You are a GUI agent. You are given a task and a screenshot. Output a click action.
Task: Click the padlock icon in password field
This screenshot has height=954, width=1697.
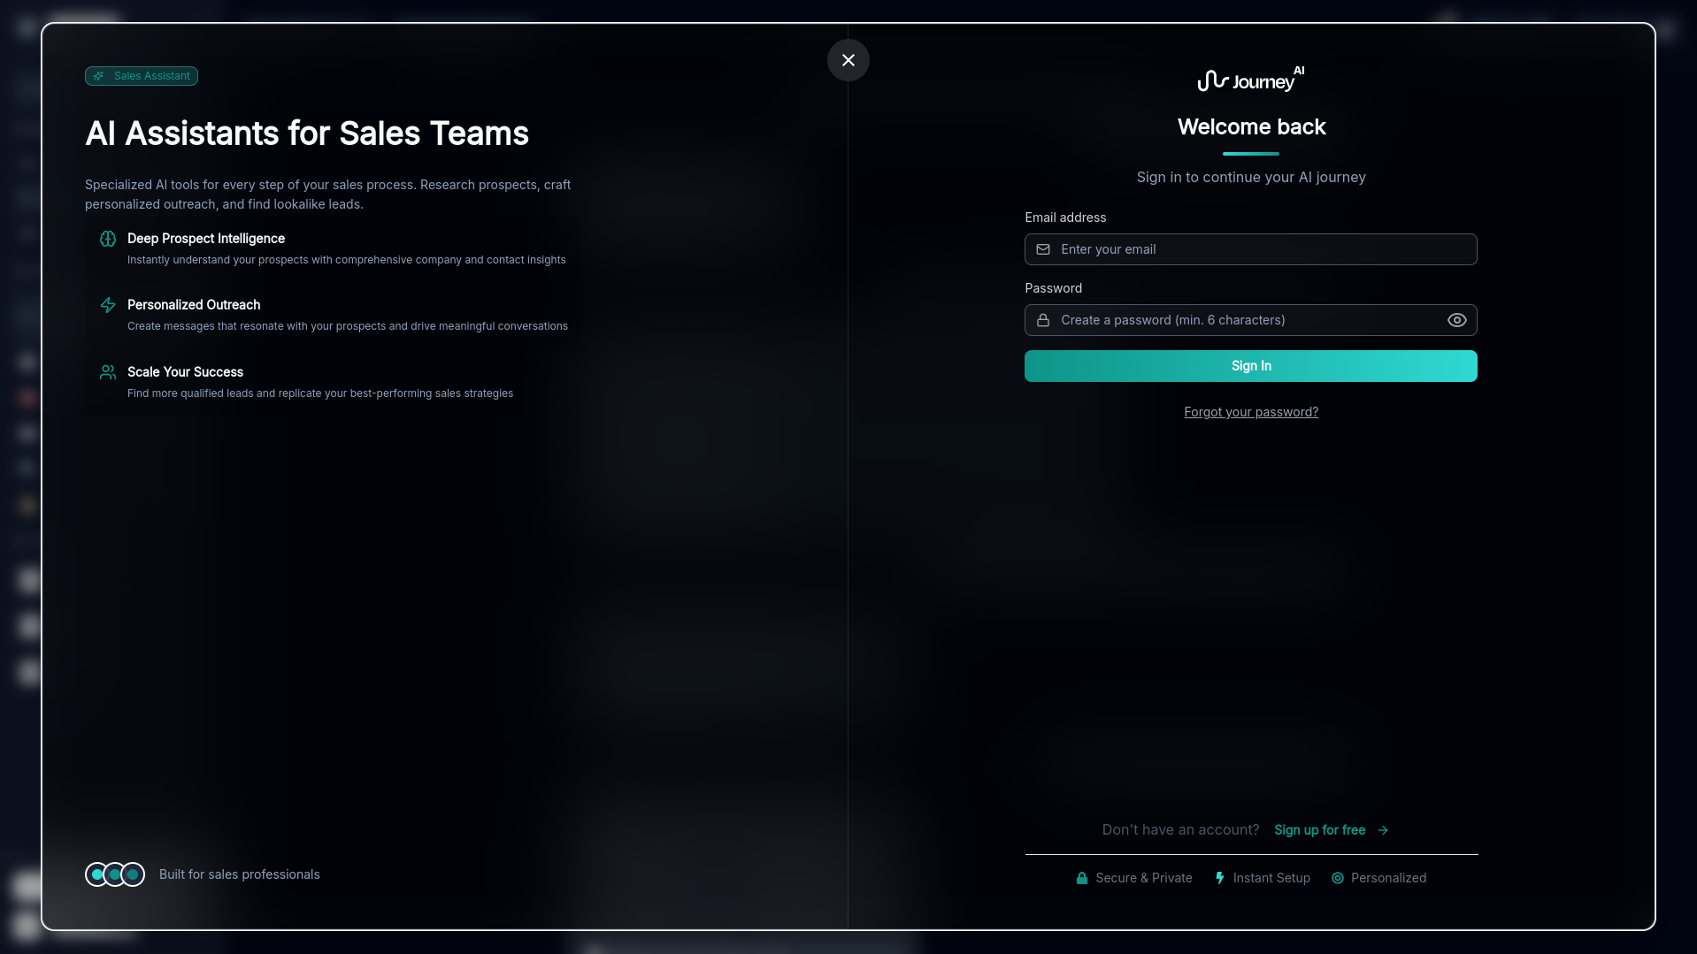(x=1043, y=320)
